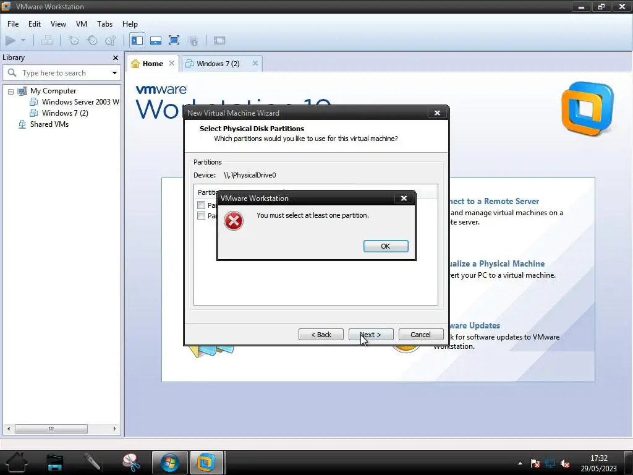Image resolution: width=633 pixels, height=475 pixels.
Task: Click the Software Updates link on Home
Action: pos(475,325)
